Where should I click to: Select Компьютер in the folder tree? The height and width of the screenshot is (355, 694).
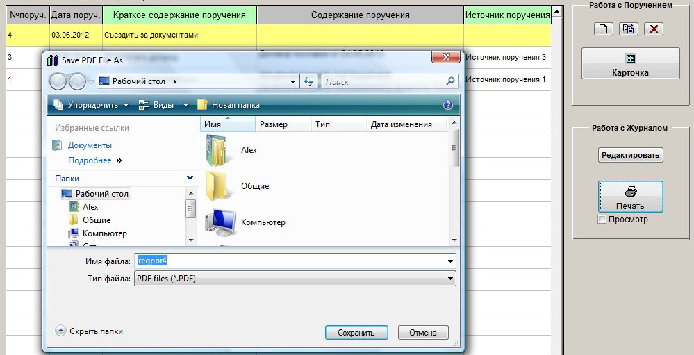pos(98,233)
